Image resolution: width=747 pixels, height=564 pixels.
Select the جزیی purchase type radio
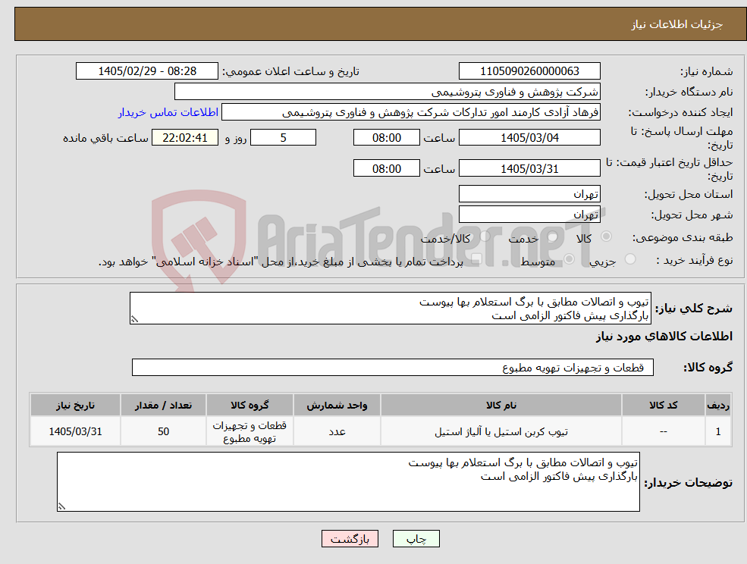630,259
